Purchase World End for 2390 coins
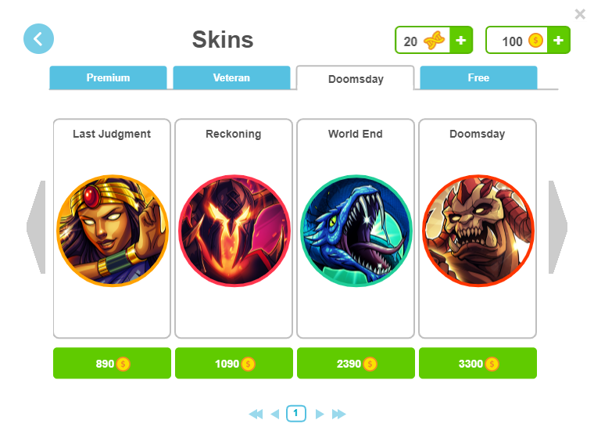Viewport: 594px width, 438px height. pyautogui.click(x=356, y=363)
